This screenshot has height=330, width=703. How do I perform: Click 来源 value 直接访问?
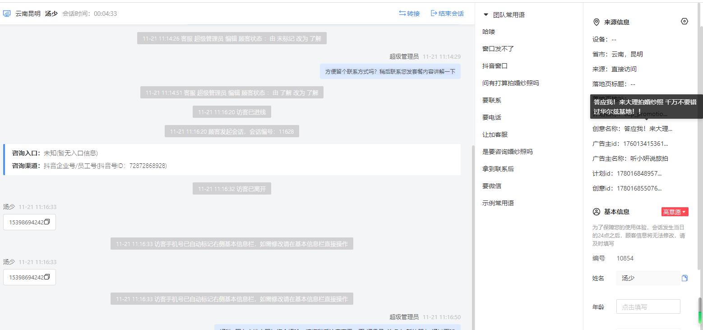click(624, 70)
